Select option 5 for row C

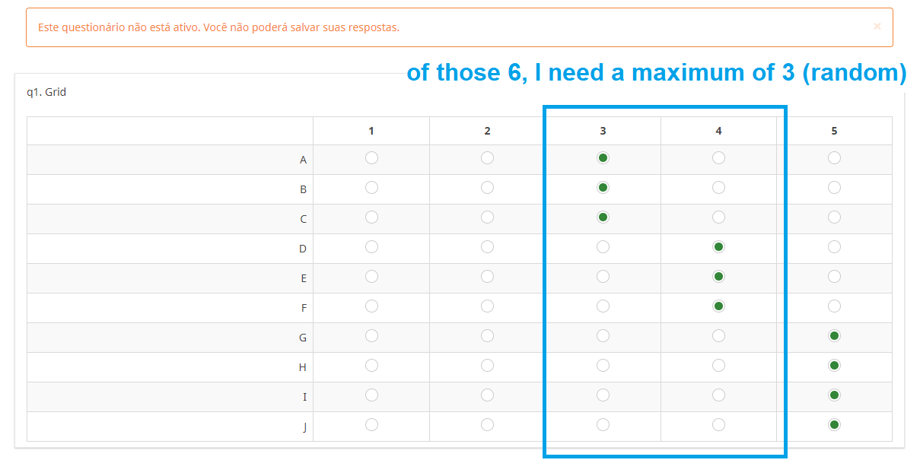click(834, 217)
